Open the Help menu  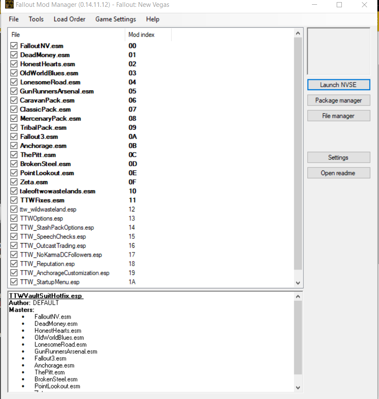(153, 19)
